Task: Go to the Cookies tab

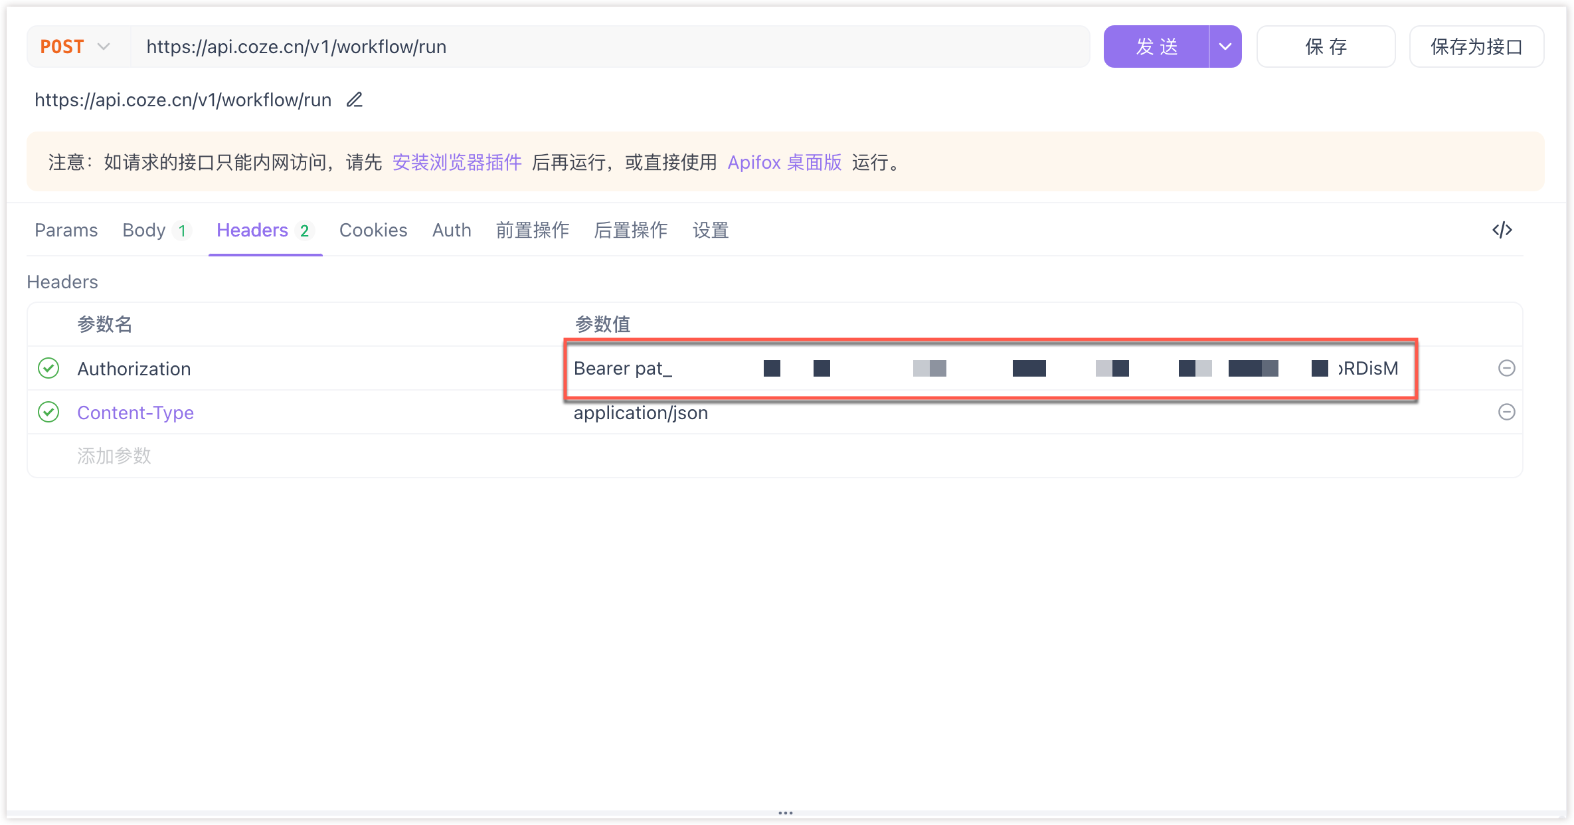Action: tap(373, 230)
